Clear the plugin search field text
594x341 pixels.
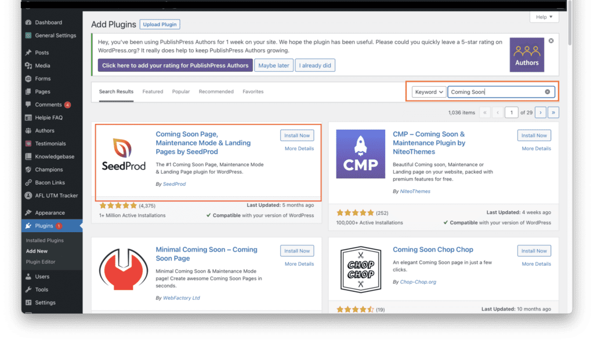547,92
